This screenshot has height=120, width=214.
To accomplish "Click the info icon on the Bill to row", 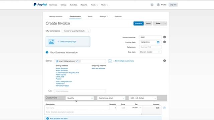I will [165, 61].
